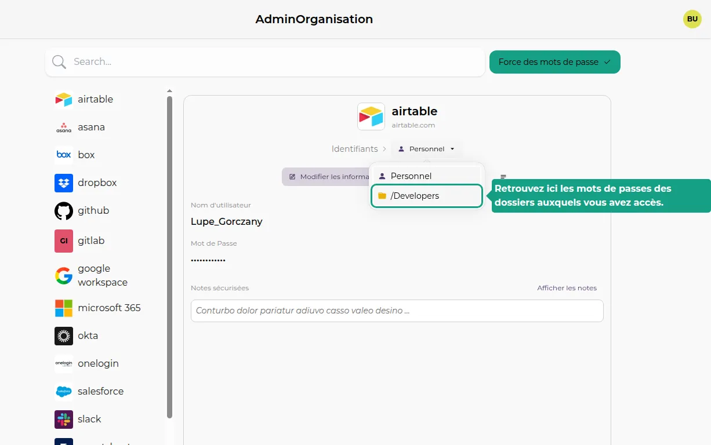Viewport: 711px width, 445px height.
Task: Open the github entry
Action: (93, 210)
